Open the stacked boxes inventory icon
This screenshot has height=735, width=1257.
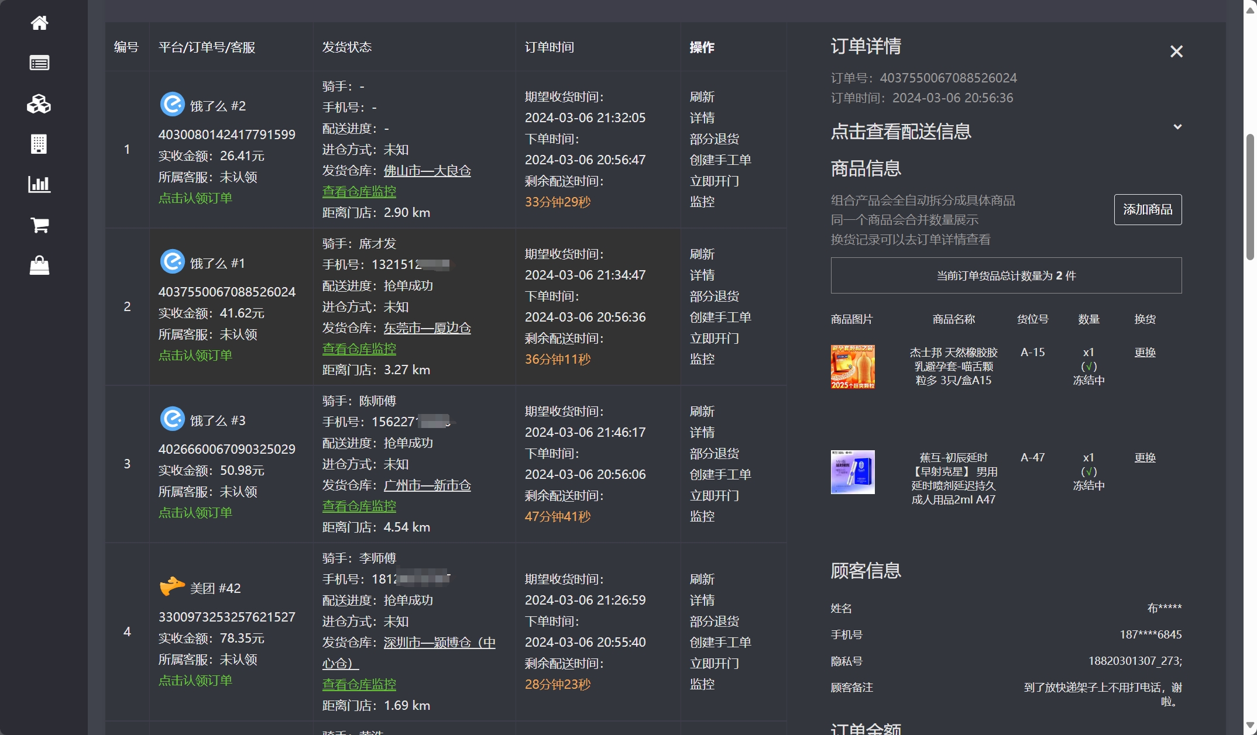click(39, 104)
